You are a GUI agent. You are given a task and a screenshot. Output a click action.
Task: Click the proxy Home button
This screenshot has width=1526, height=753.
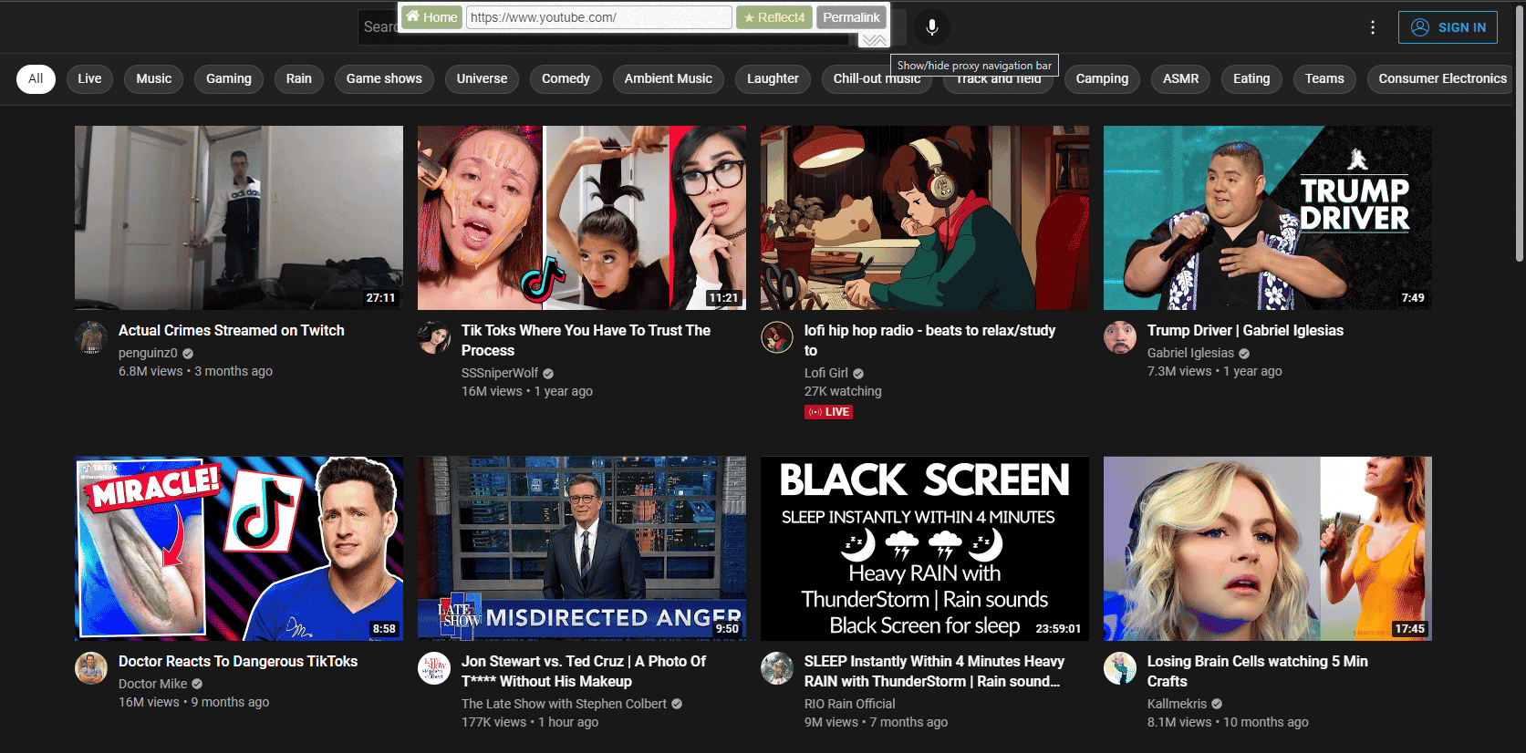[431, 17]
